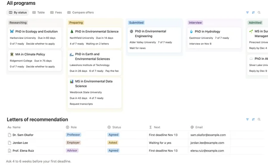Click All programs heading
Viewport: 268px width, 166px height.
[21, 3]
